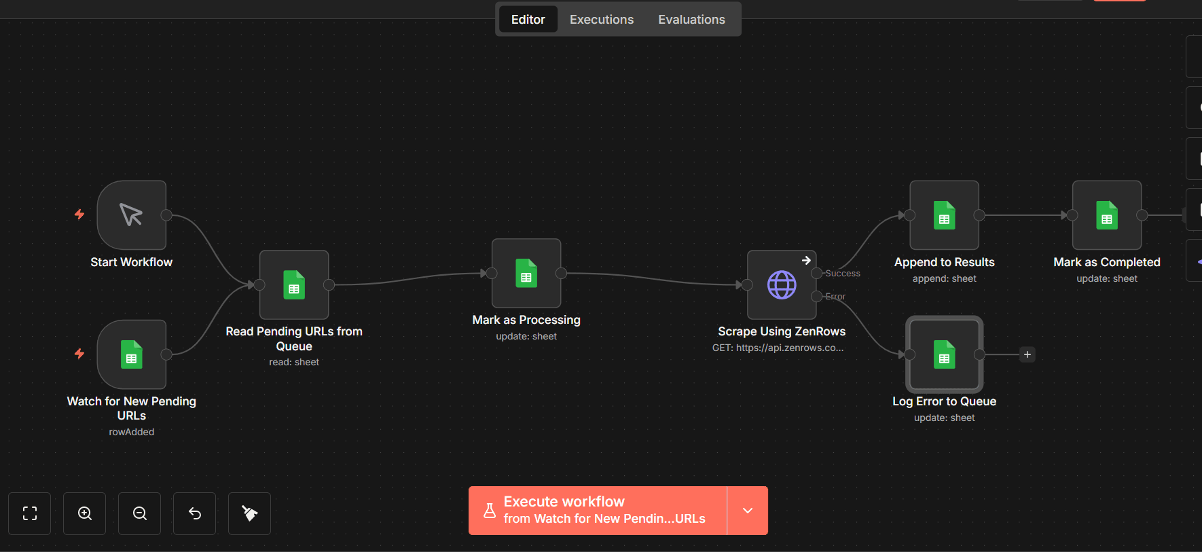Select the Read Pending URLs from Queue node
The height and width of the screenshot is (552, 1202).
294,285
